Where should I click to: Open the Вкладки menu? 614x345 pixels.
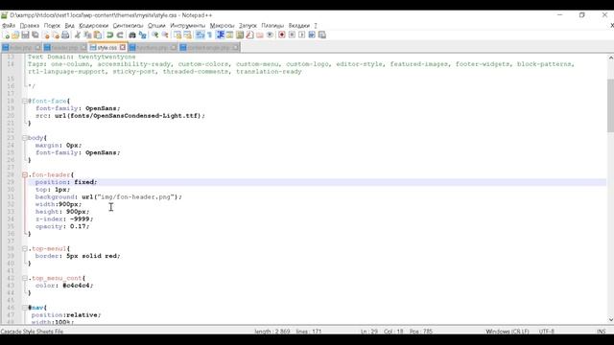(299, 26)
